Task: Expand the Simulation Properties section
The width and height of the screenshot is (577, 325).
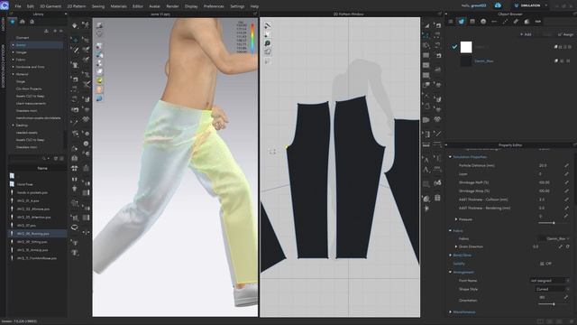Action: coord(450,157)
